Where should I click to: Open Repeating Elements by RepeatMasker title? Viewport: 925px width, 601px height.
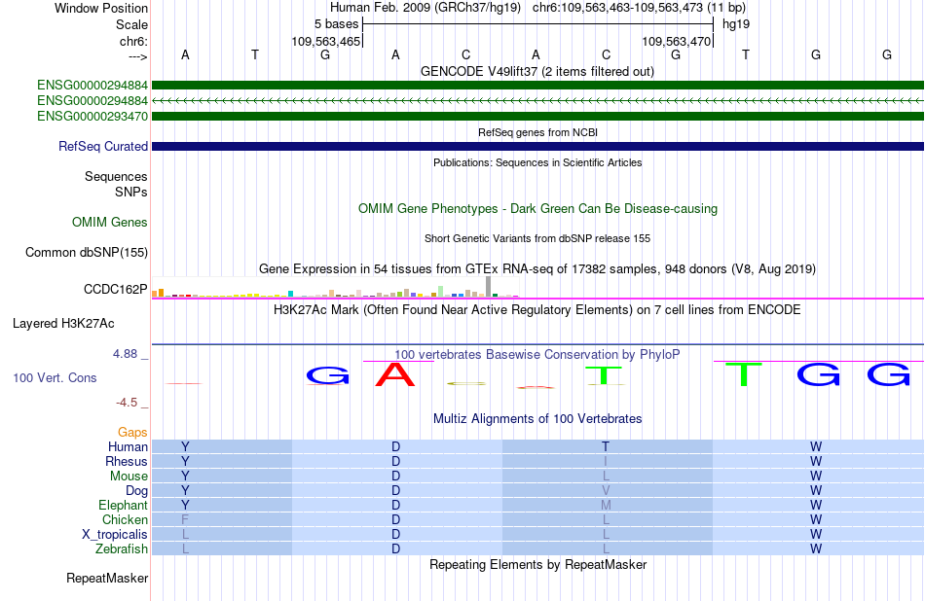[x=537, y=565]
